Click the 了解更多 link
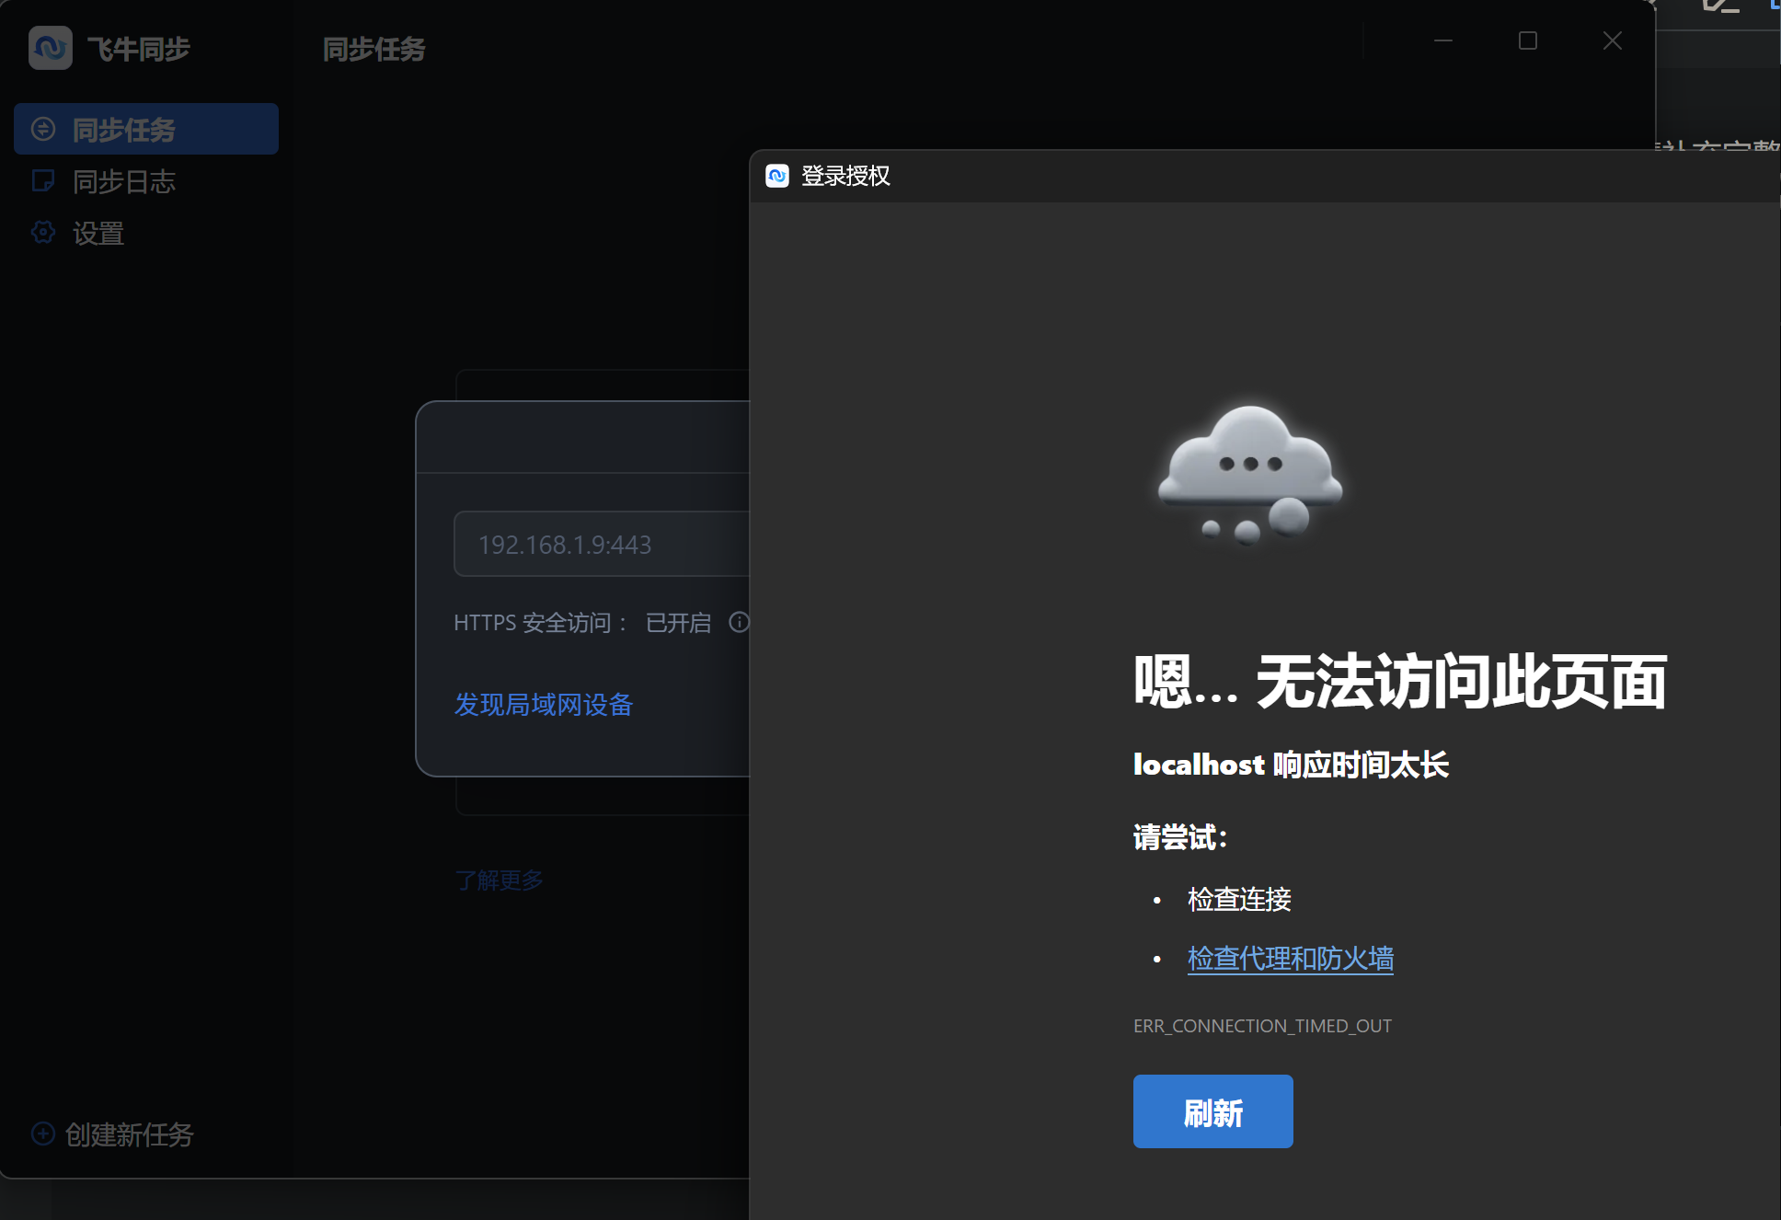 click(x=500, y=880)
